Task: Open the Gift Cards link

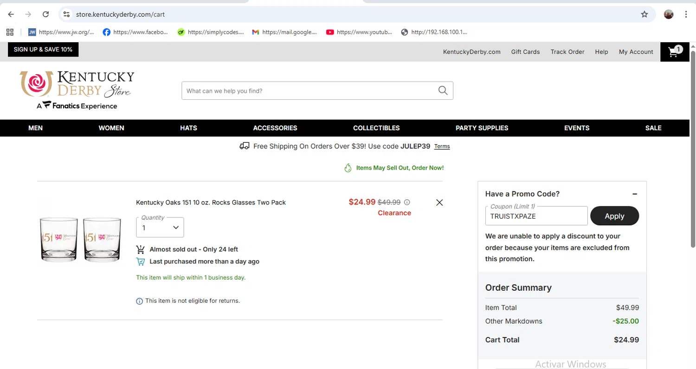Action: click(x=525, y=52)
